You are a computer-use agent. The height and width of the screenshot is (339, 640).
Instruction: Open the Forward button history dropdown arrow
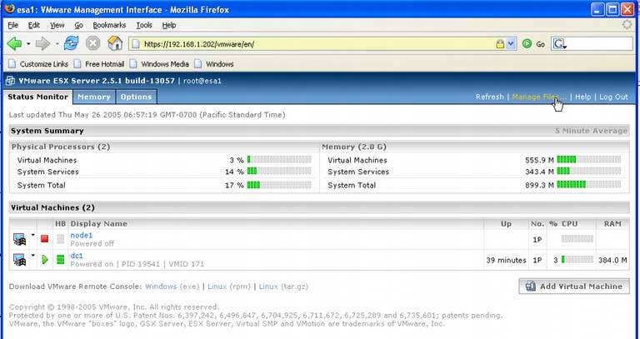coord(57,43)
